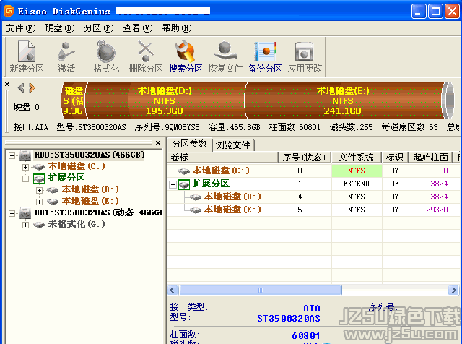Open the 硬盘(D) menu
This screenshot has height=344, width=462.
click(60, 28)
